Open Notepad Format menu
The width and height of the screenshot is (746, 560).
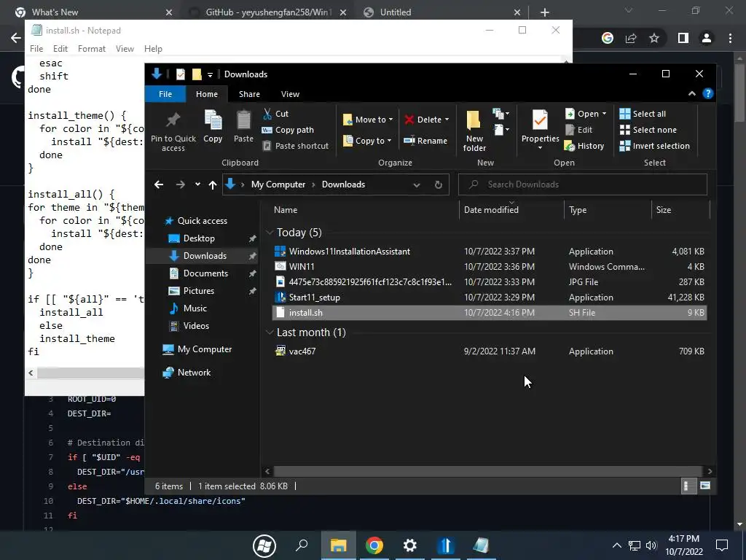coord(91,49)
